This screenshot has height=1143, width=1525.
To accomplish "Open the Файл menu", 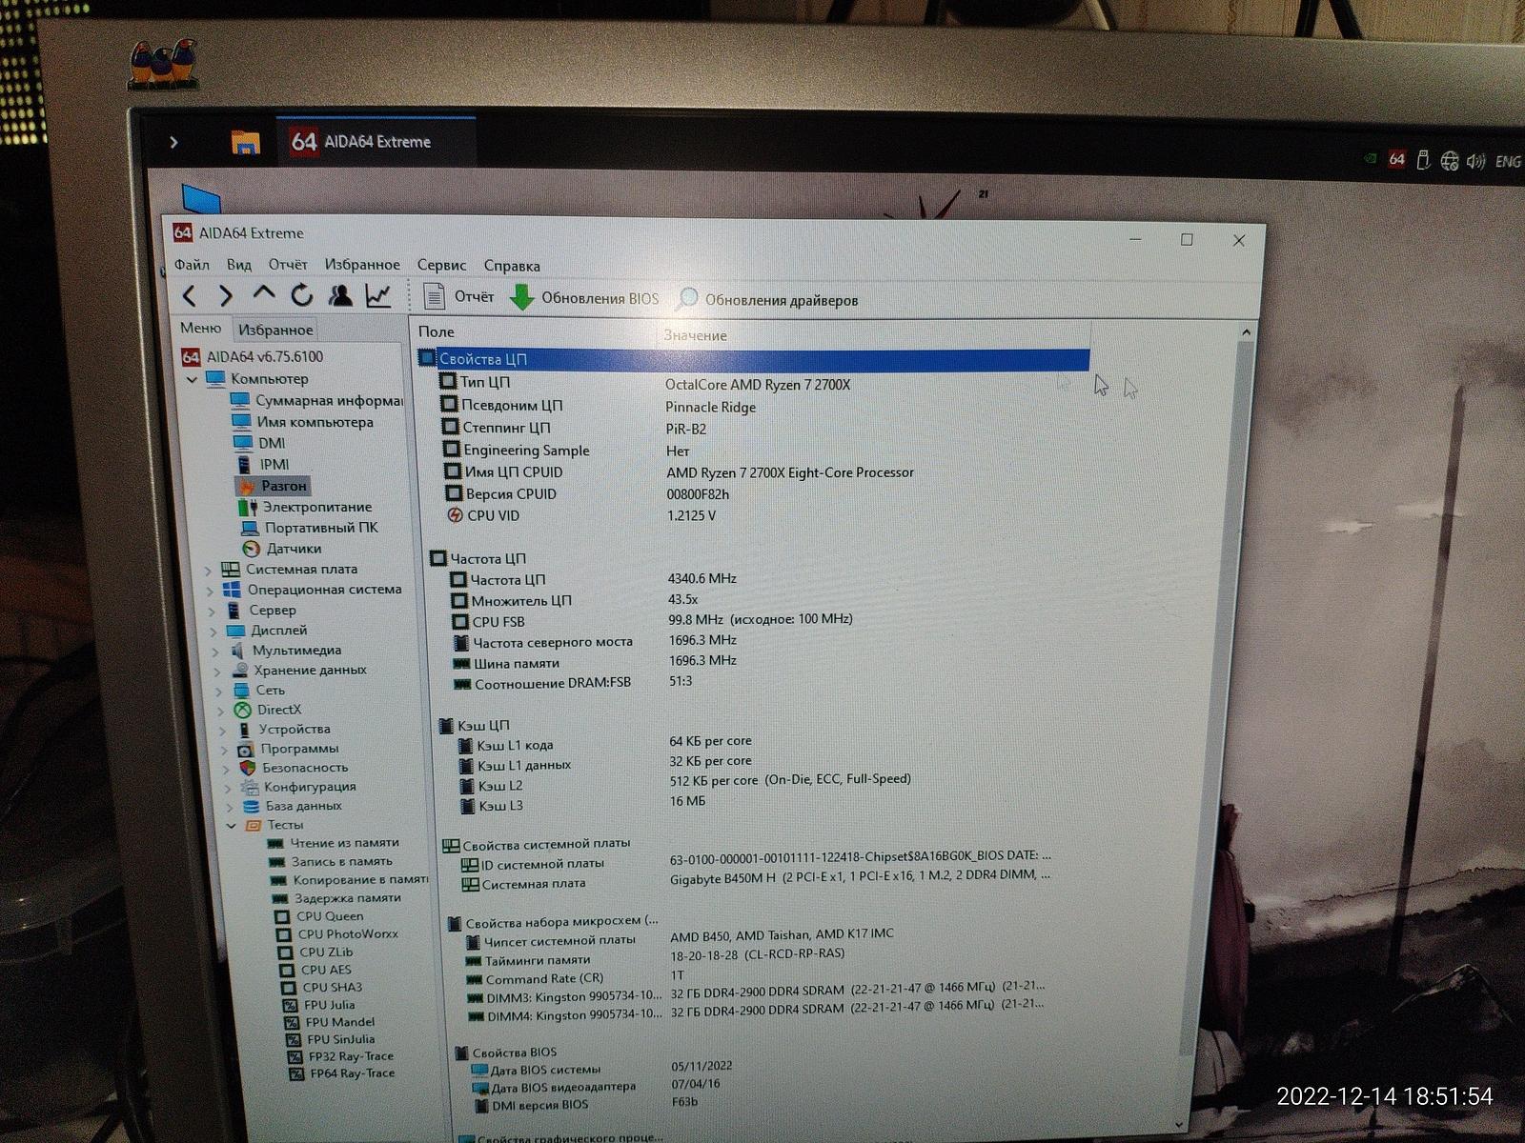I will tap(192, 264).
